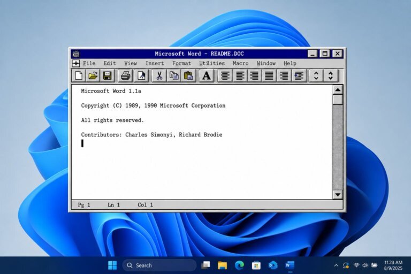Click the bold letter A font icon
This screenshot has height=274, width=411.
pos(207,76)
